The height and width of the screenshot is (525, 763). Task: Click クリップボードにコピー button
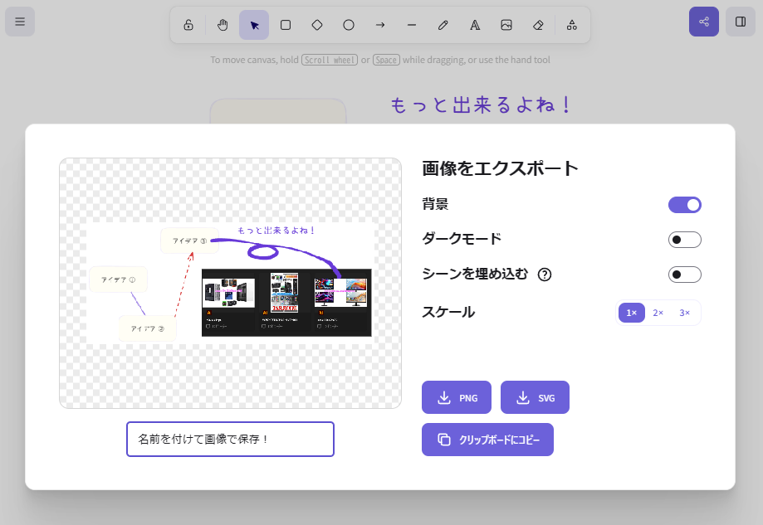[x=487, y=440]
